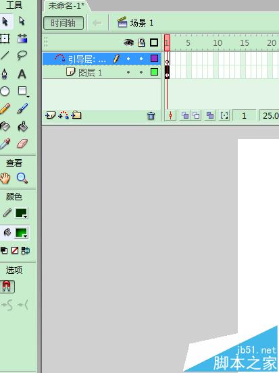Hide 图层 1 via its eye-column dot

pos(128,72)
